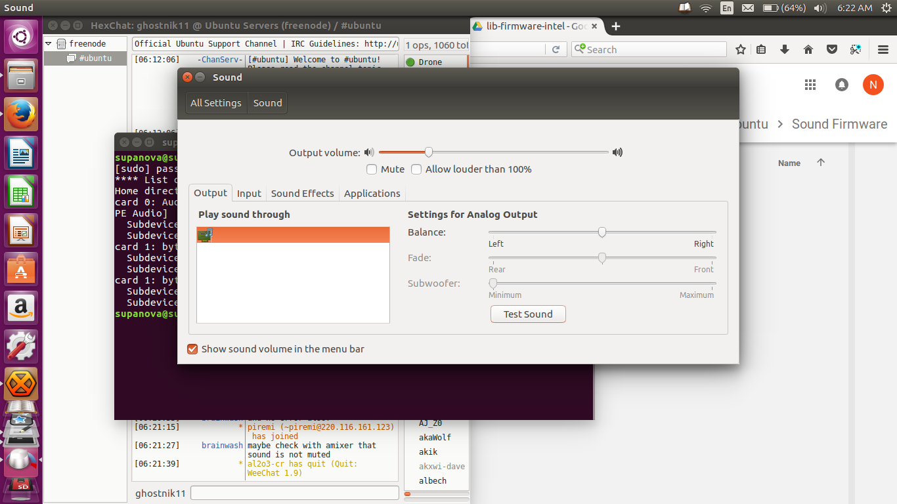Focus the Firefox Search field
Image resolution: width=897 pixels, height=504 pixels.
coord(649,49)
